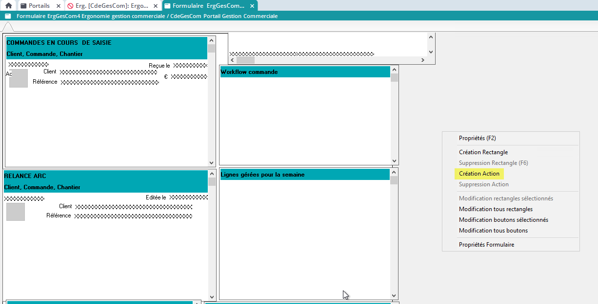Open Propriétés Formulaire from context menu

tap(486, 245)
